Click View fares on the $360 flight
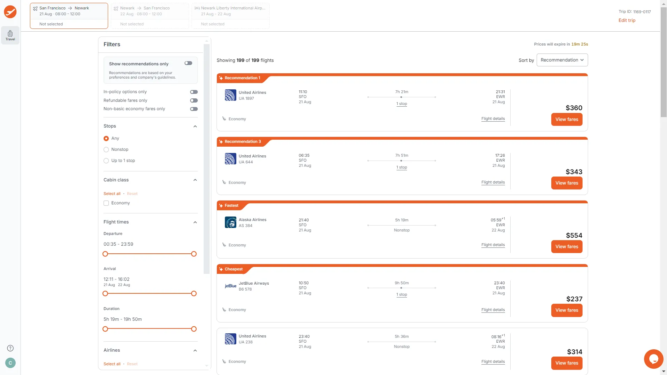This screenshot has width=667, height=375. [566, 119]
